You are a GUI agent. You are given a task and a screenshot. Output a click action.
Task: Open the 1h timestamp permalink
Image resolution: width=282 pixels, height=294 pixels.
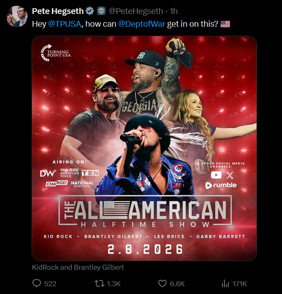pyautogui.click(x=173, y=11)
